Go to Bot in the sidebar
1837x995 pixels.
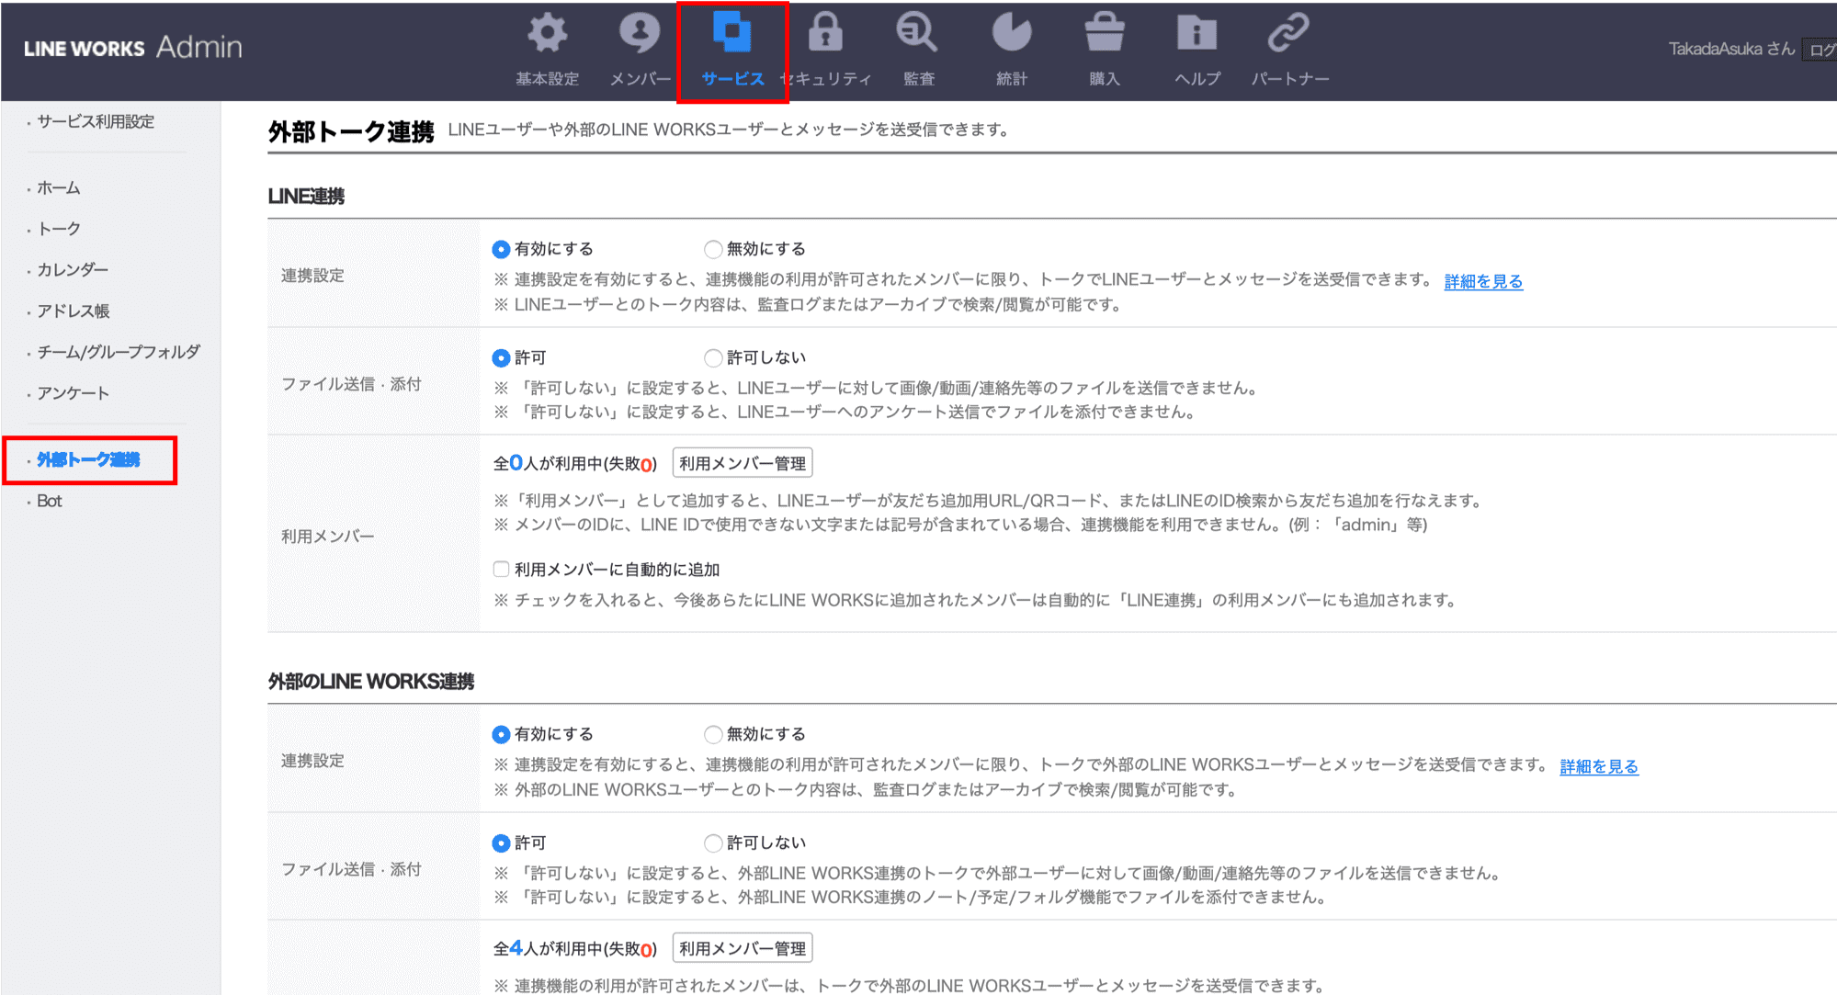point(50,501)
